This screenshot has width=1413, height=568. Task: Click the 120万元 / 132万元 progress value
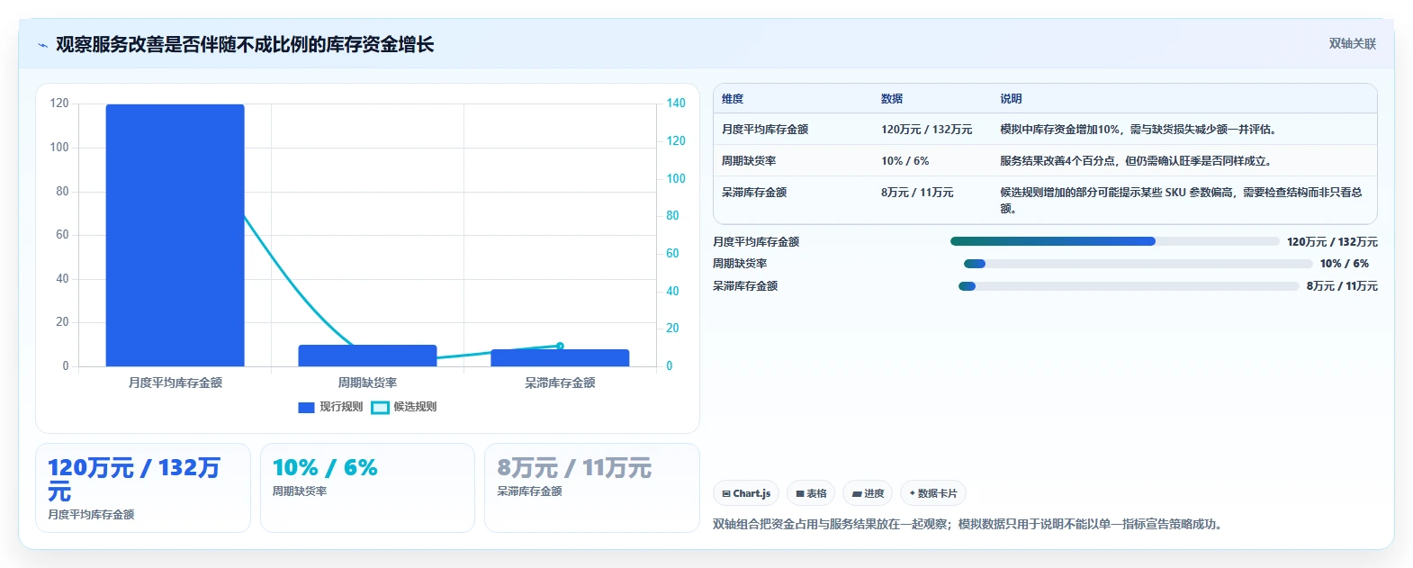point(1332,242)
